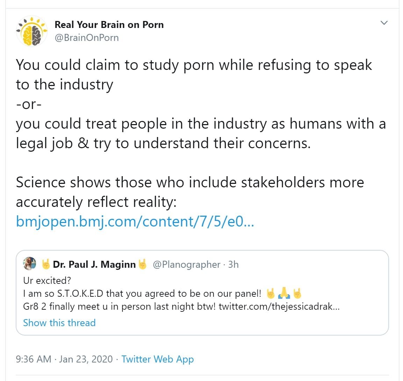The image size is (403, 381).
Task: Click the "Twitter Web App" source link
Action: tap(157, 359)
